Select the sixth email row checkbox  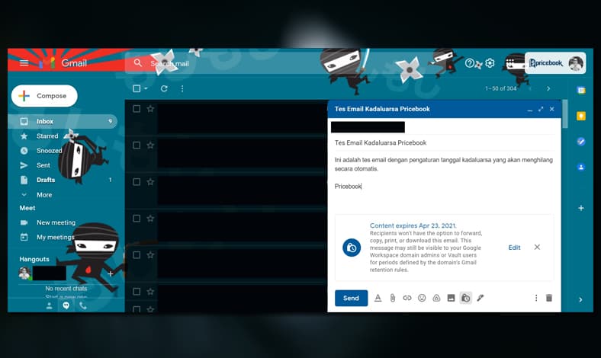coord(137,292)
